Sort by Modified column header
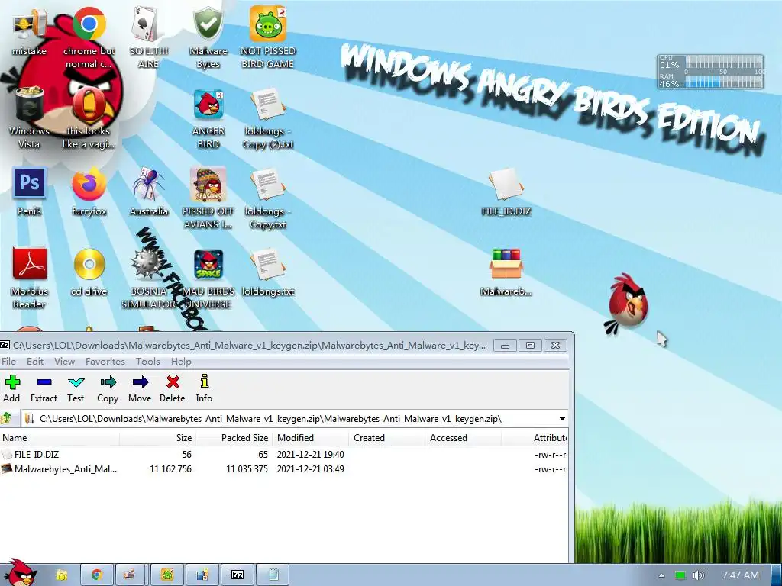Viewport: 782px width, 586px height. point(310,437)
